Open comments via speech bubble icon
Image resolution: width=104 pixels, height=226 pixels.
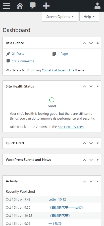[33, 6]
